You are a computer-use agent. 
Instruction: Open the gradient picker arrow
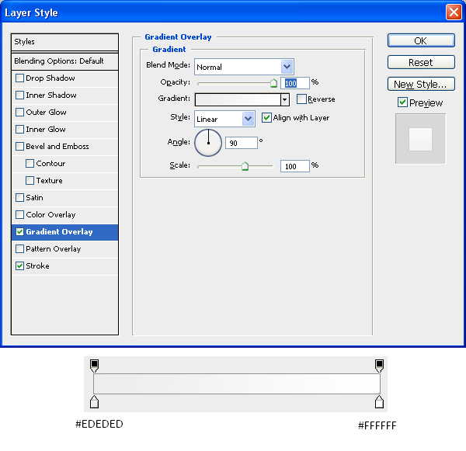pyautogui.click(x=285, y=99)
